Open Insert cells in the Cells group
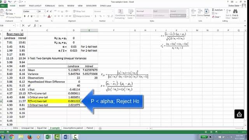 (x=194, y=13)
